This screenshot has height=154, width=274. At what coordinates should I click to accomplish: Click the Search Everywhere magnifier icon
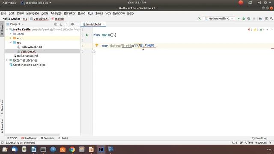pyautogui.click(x=271, y=18)
